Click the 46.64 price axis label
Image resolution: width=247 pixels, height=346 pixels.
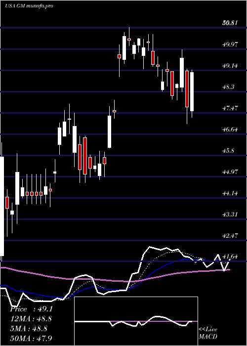click(x=230, y=129)
